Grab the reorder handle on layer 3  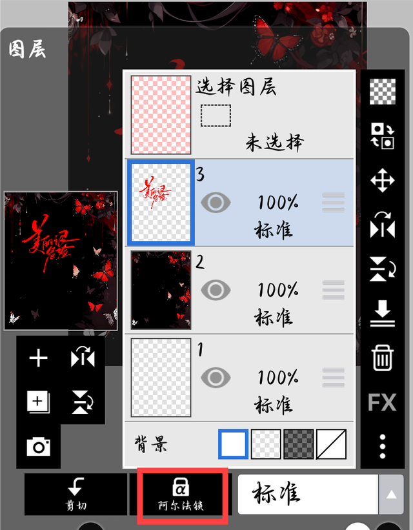333,203
